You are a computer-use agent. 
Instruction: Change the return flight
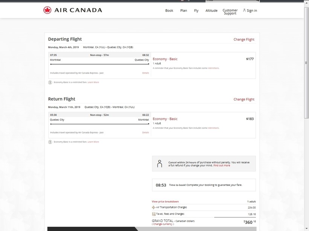pos(244,100)
